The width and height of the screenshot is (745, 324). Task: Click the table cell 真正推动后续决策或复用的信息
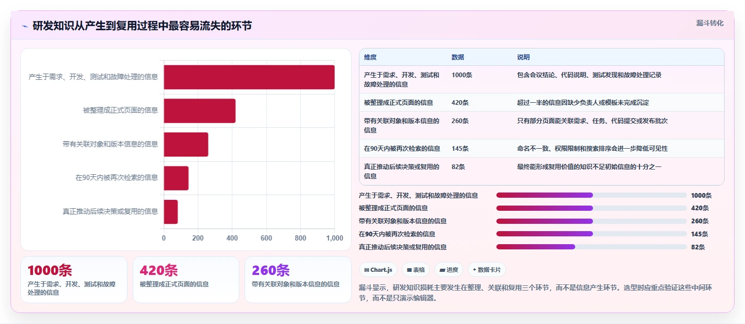402,172
